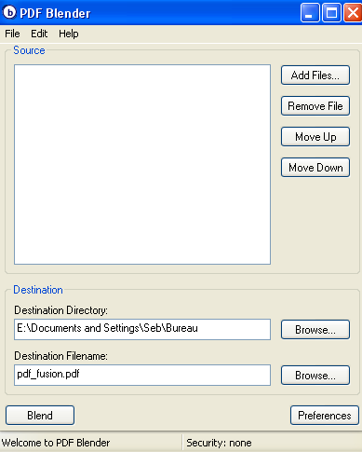
Task: Focus the Destination Directory path field
Action: click(x=142, y=329)
